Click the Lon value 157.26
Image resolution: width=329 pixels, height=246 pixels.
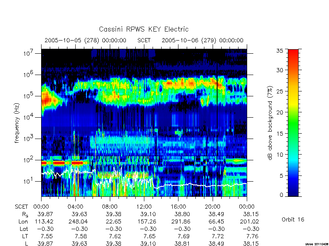click(146, 221)
